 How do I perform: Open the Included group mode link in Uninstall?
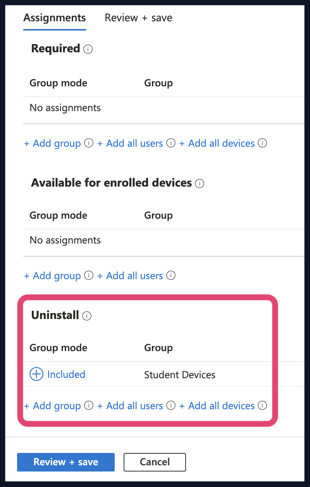click(66, 374)
